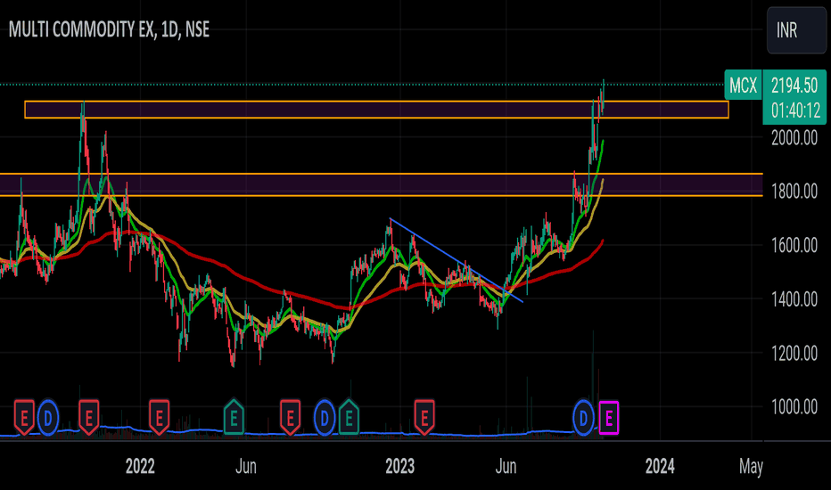831x490 pixels.
Task: Click the 01:40:12 bar countdown timer
Action: tap(795, 110)
